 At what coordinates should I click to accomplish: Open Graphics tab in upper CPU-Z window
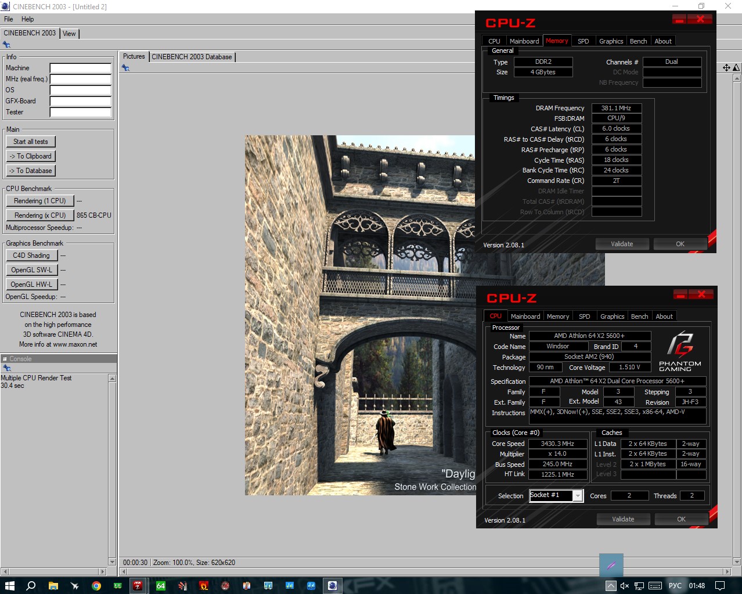tap(611, 41)
